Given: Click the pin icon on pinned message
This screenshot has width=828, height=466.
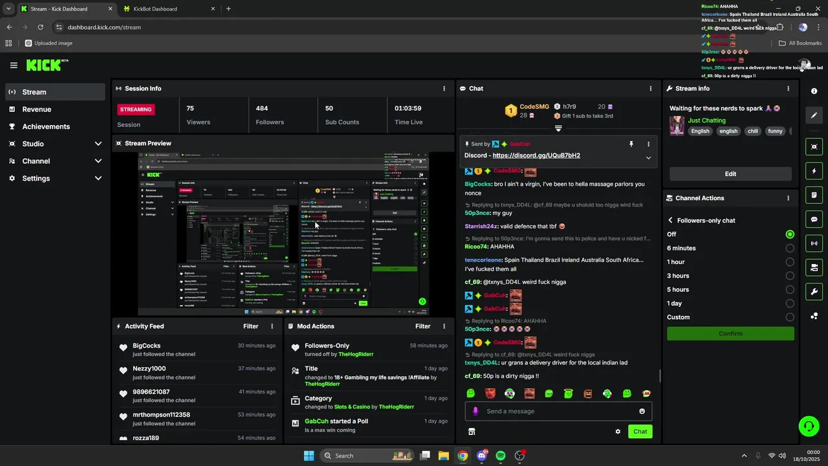Looking at the screenshot, I should point(631,144).
